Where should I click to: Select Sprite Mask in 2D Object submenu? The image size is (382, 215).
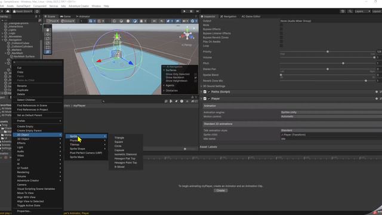coord(77,157)
